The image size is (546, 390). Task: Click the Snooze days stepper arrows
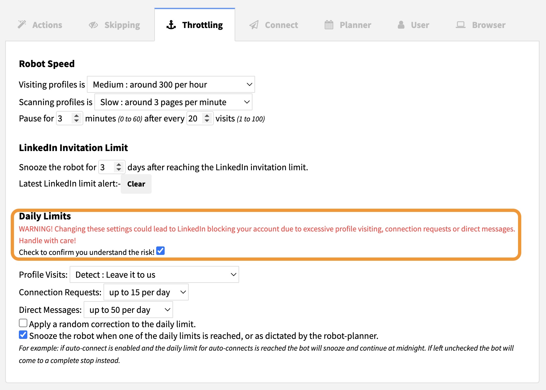click(119, 167)
